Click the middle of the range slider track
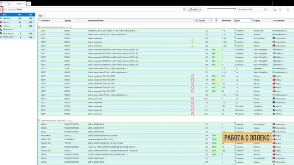 (221, 8)
